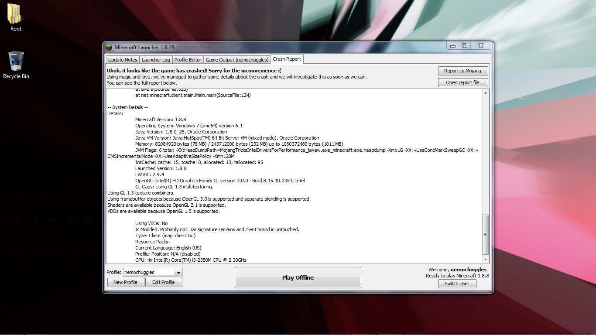Click the 'GL Caps: Using GL 1.3 multitexturing.' line
The height and width of the screenshot is (335, 596).
tap(174, 187)
